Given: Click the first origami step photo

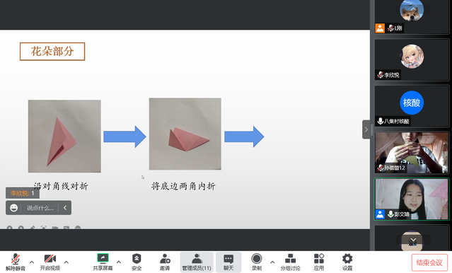Looking at the screenshot, I should point(64,136).
